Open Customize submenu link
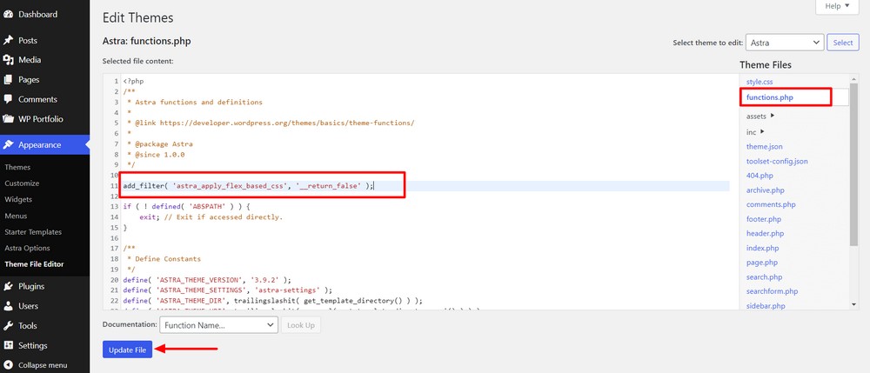Viewport: 870px width, 373px height. coord(23,183)
